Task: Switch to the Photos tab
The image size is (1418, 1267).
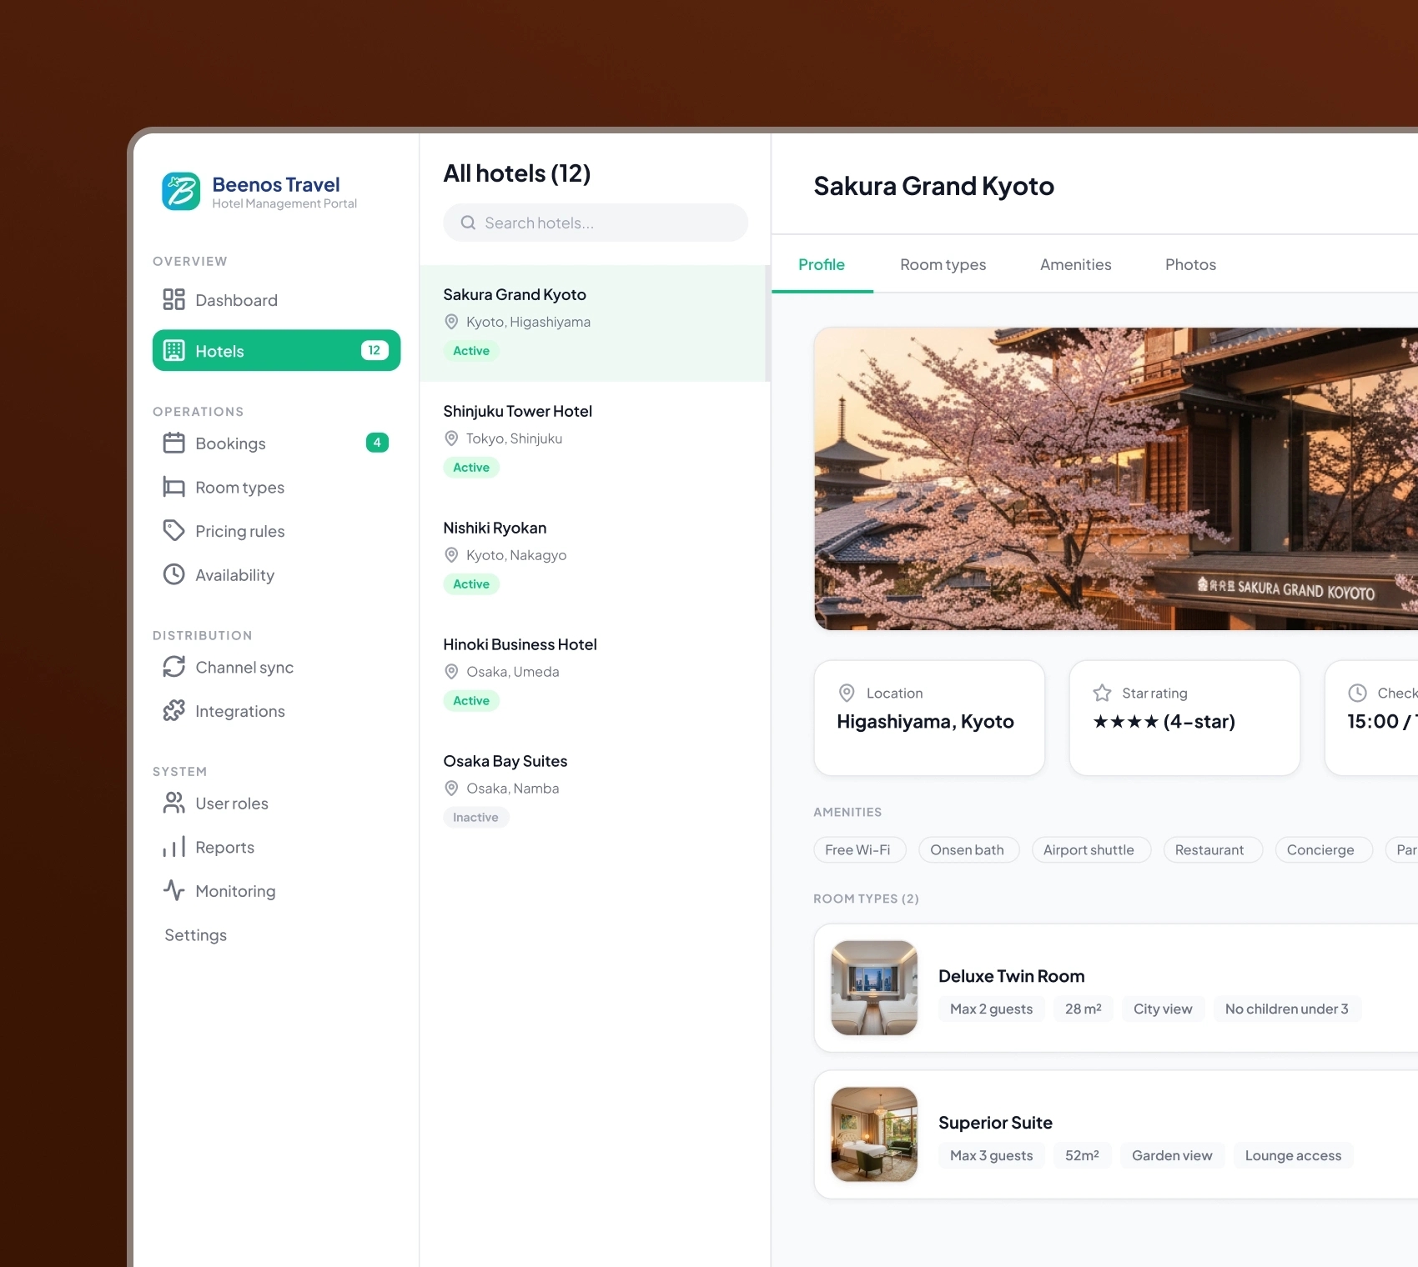Action: point(1190,264)
